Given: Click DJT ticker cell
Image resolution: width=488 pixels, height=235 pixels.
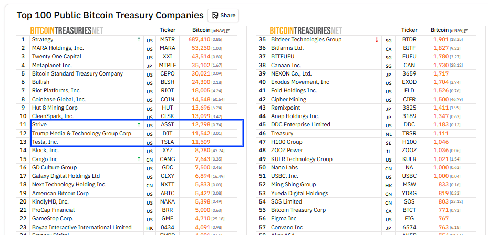Looking at the screenshot, I should point(168,133).
